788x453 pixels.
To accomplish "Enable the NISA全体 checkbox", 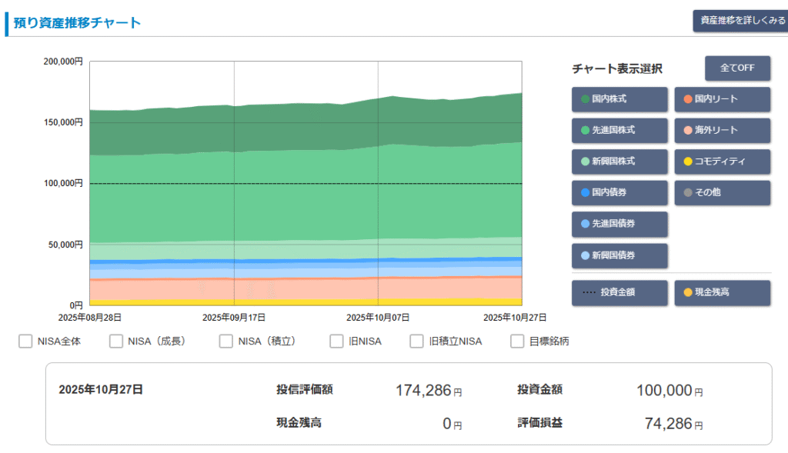I will pyautogui.click(x=25, y=341).
